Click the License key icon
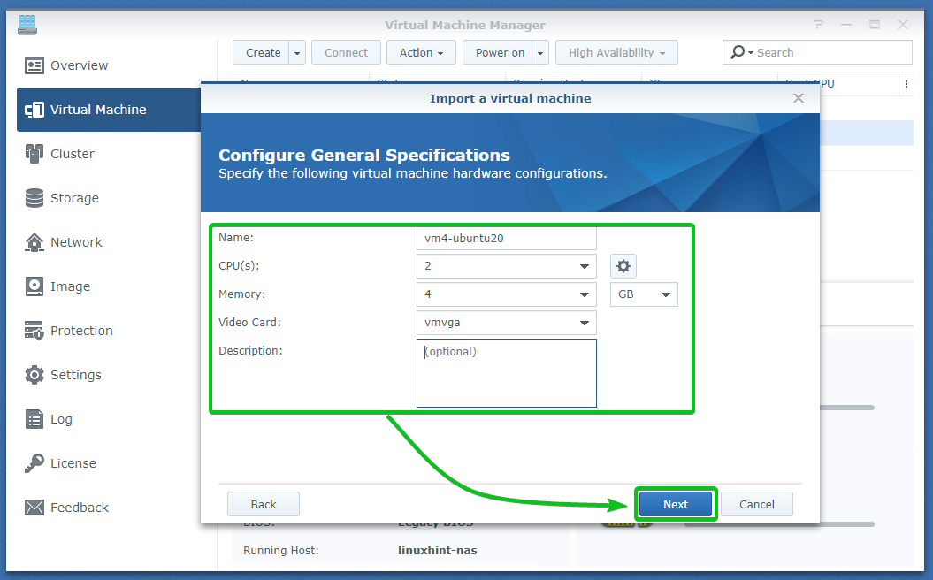 click(34, 463)
